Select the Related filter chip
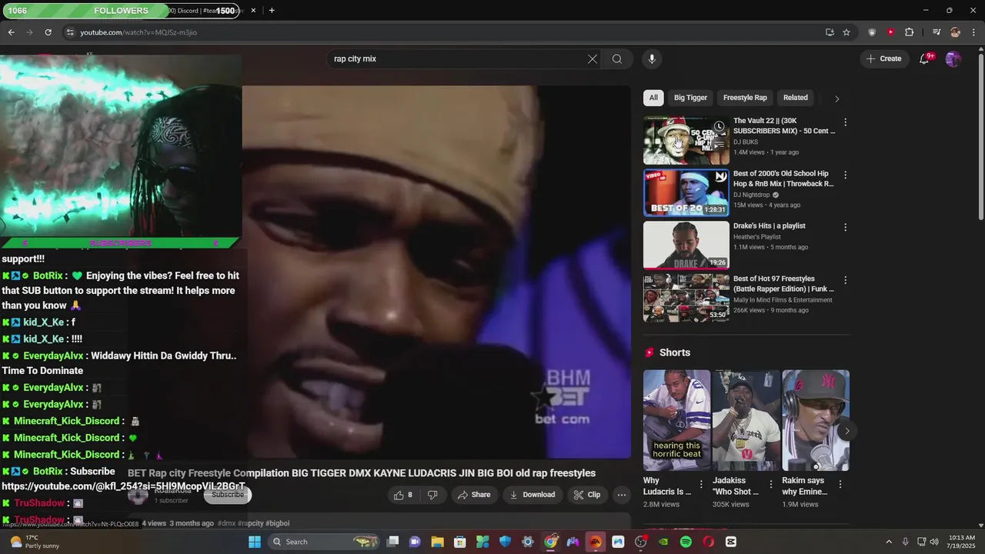This screenshot has height=554, width=985. (x=796, y=98)
